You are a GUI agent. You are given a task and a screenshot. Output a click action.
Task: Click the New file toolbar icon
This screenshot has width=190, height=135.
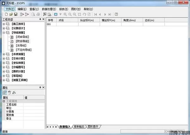coord(6,14)
